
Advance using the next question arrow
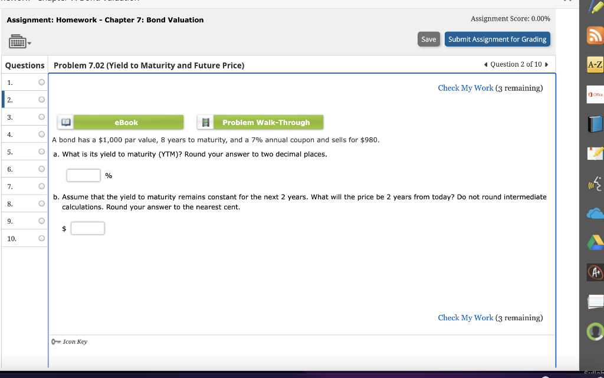pos(547,65)
